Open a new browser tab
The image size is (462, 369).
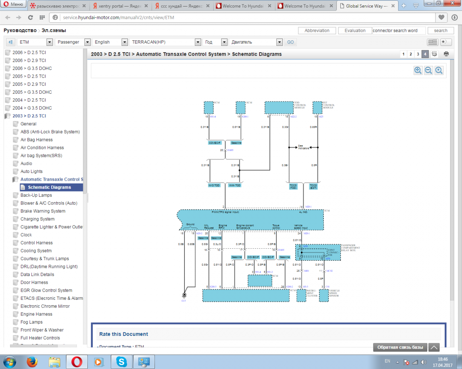[403, 5]
